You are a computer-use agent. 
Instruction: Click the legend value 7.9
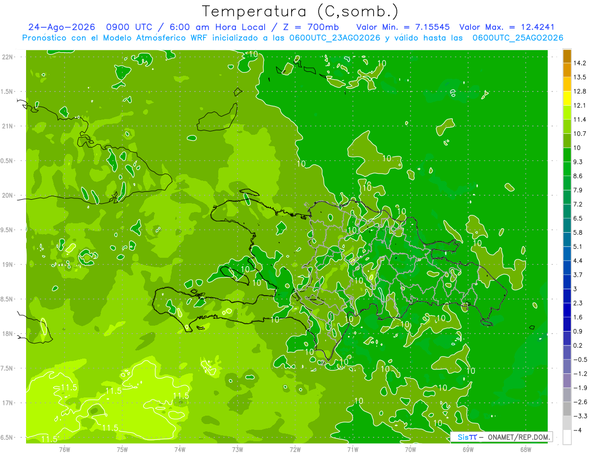(x=578, y=190)
